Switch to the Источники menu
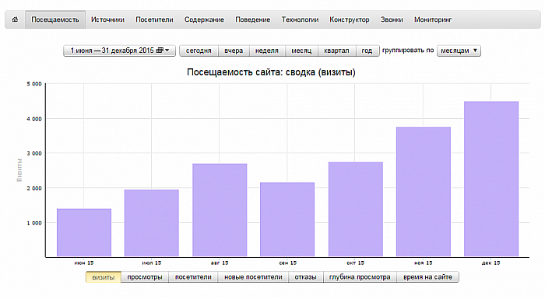Image resolution: width=545 pixels, height=299 pixels. (107, 19)
